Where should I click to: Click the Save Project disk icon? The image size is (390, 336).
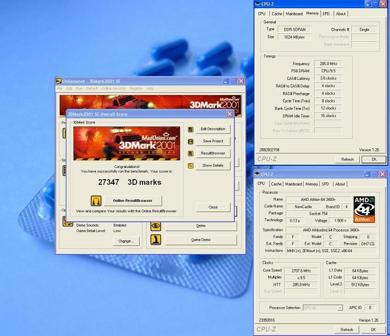(x=191, y=142)
